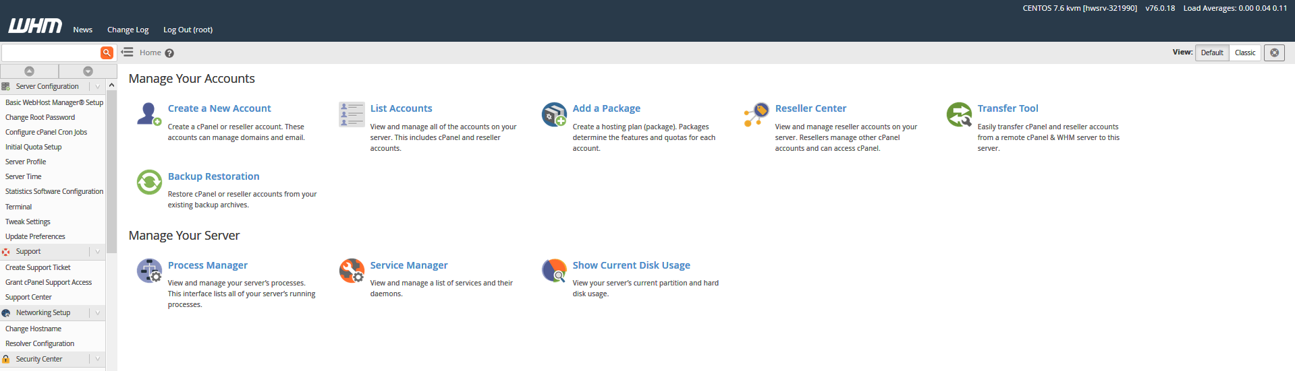The image size is (1295, 371).
Task: Click the Networking Setup section icon
Action: [5, 313]
